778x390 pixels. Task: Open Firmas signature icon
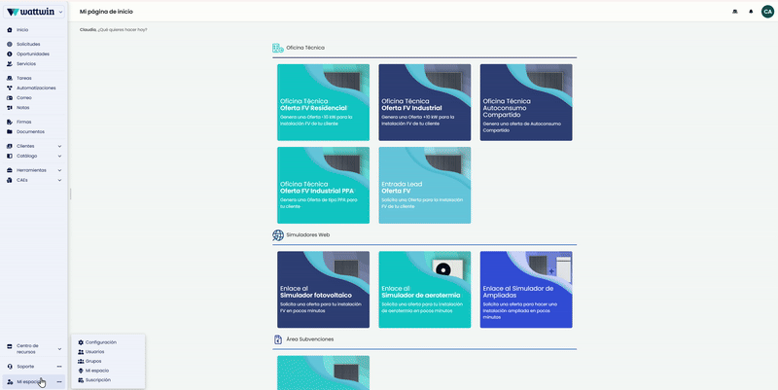[x=10, y=122]
